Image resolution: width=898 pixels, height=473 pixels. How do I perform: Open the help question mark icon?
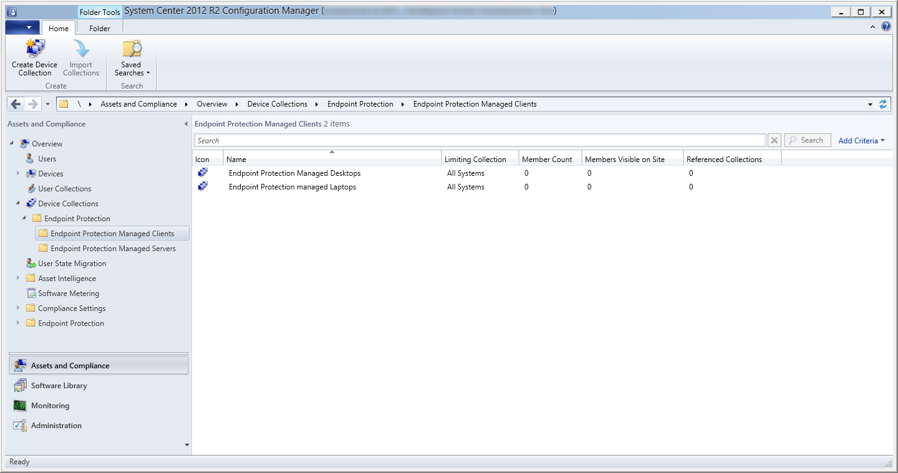point(886,27)
